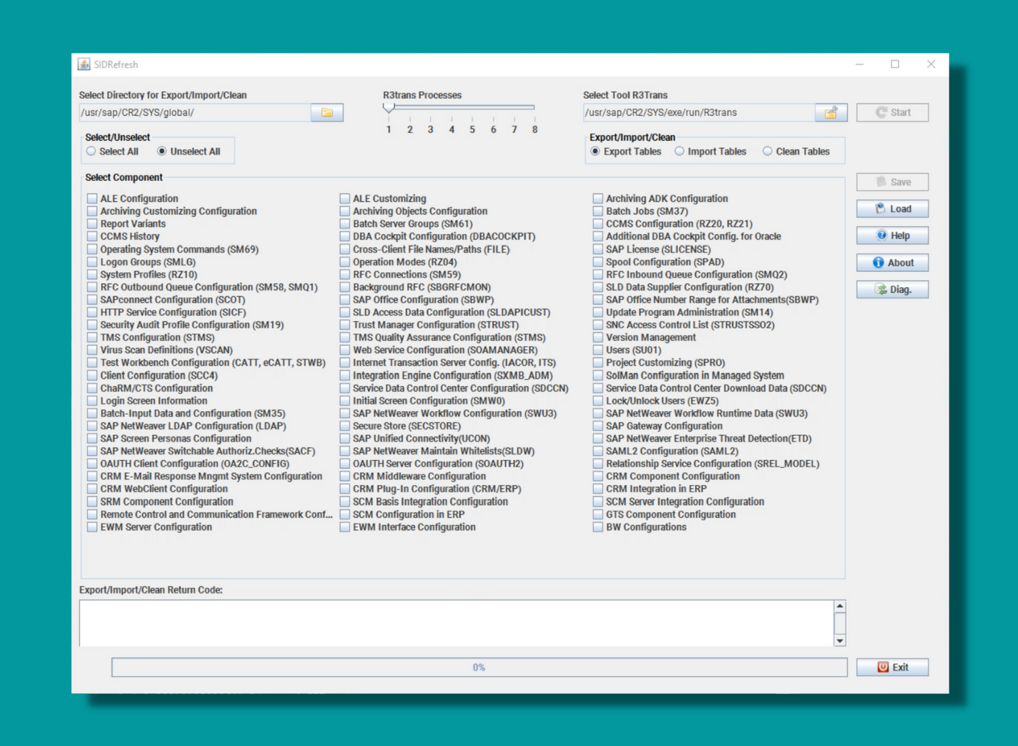Viewport: 1018px width, 746px height.
Task: Enable SAP Gateway Configuration
Action: pyautogui.click(x=598, y=426)
